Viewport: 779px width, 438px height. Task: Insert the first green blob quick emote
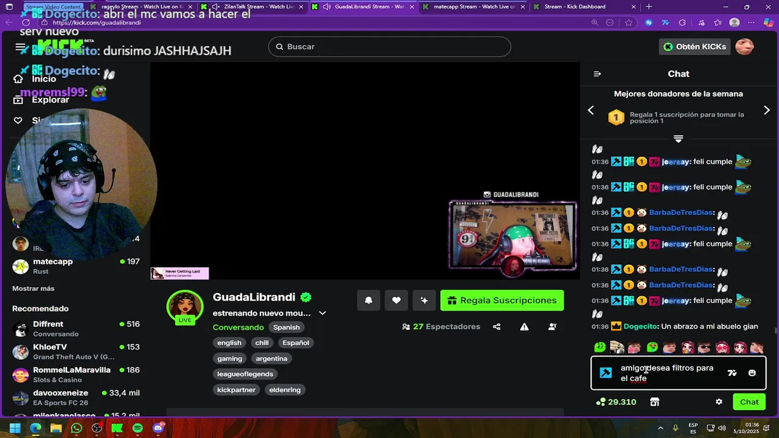click(x=599, y=347)
